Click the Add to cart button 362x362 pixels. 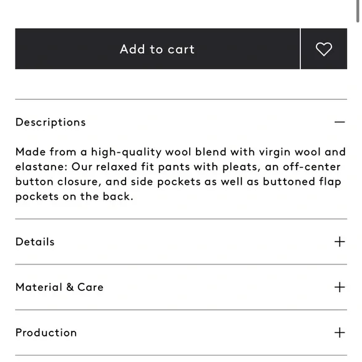[x=157, y=49]
